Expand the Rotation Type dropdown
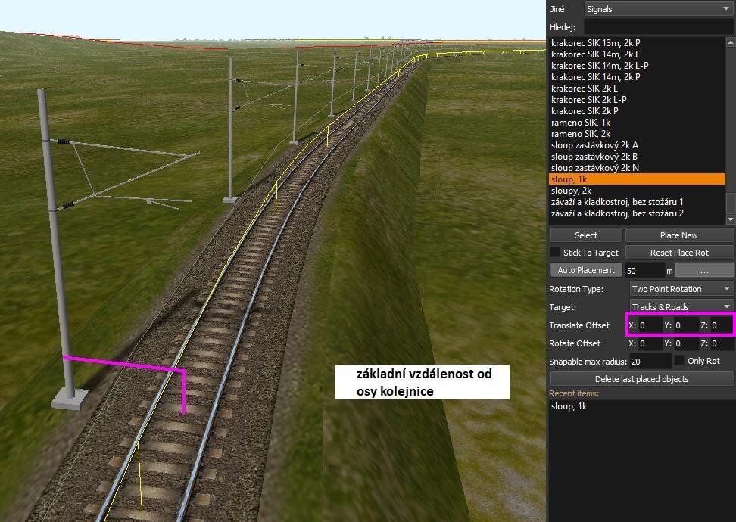 click(681, 289)
